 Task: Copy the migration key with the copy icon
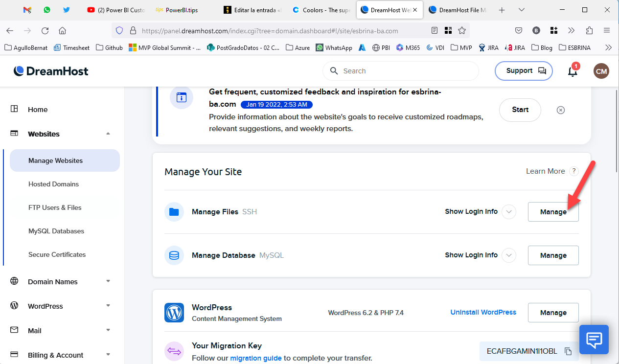[568, 351]
